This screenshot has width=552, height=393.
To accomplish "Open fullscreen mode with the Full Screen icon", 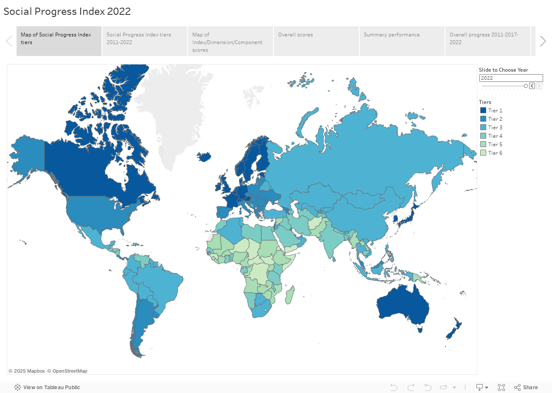I will [x=501, y=387].
